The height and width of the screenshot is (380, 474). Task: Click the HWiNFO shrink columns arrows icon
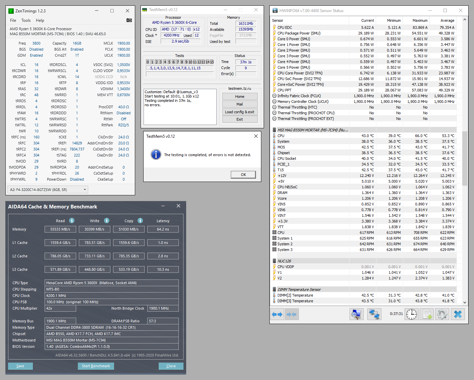[x=292, y=314]
